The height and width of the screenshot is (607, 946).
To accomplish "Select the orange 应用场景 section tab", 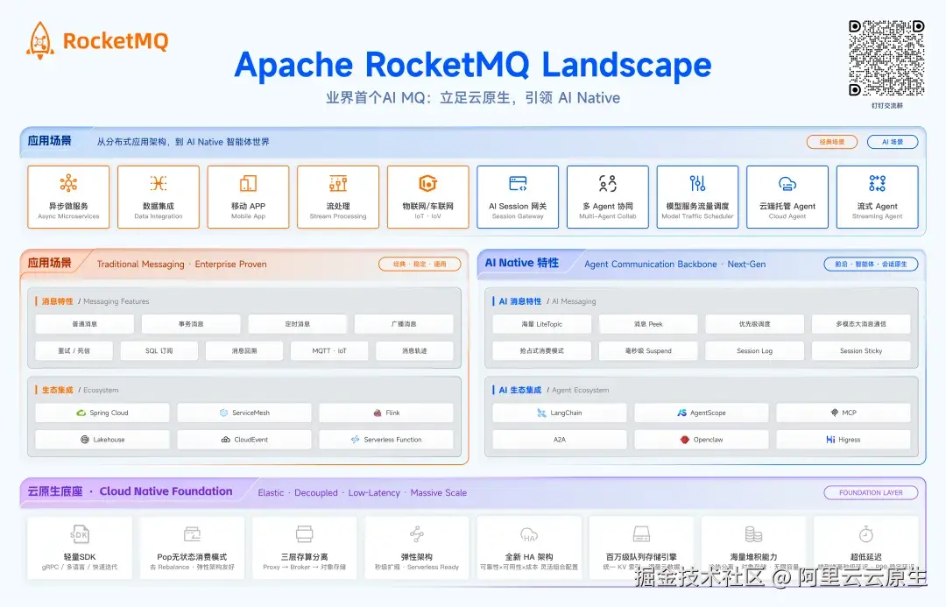I will tap(49, 263).
